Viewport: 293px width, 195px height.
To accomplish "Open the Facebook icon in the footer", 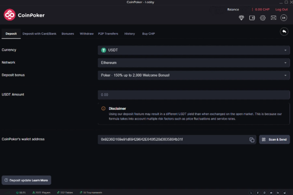I will pyautogui.click(x=258, y=192).
